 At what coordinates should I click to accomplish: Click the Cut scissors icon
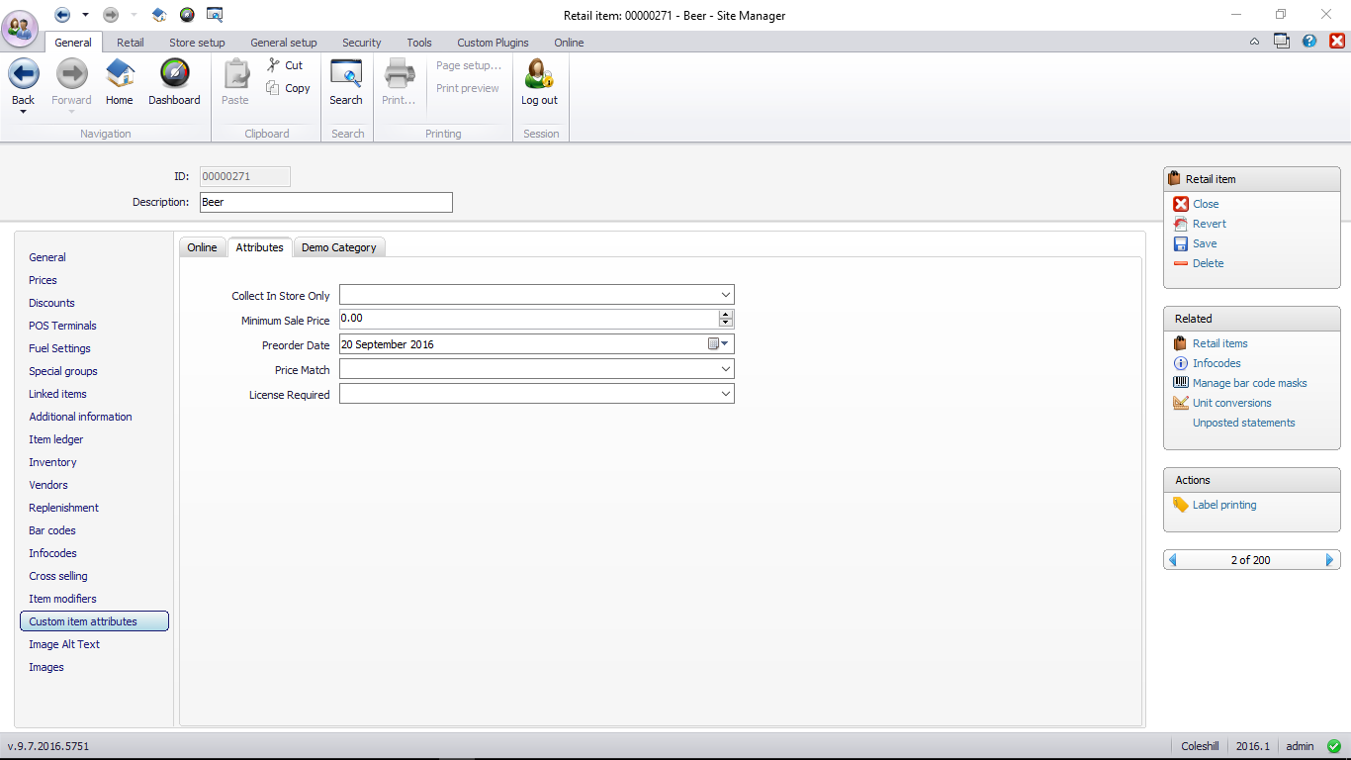(274, 65)
